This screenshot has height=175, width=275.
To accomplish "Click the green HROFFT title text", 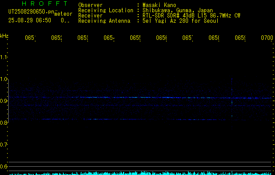I will [x=45, y=3].
